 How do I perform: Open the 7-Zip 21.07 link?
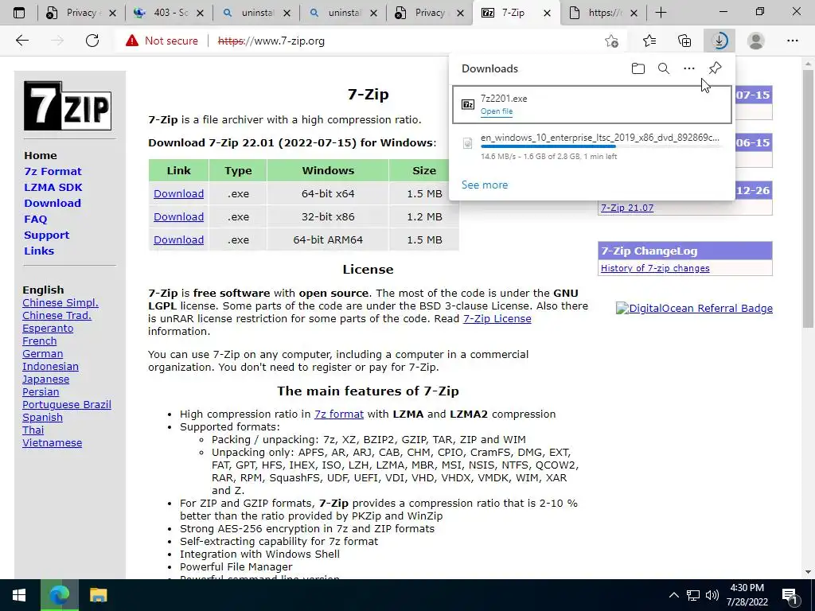click(x=627, y=208)
